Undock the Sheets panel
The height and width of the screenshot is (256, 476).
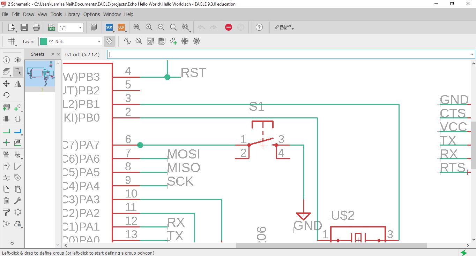coord(53,54)
